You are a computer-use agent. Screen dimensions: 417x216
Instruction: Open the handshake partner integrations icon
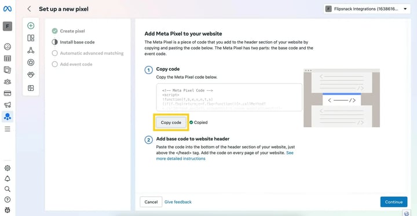click(31, 75)
